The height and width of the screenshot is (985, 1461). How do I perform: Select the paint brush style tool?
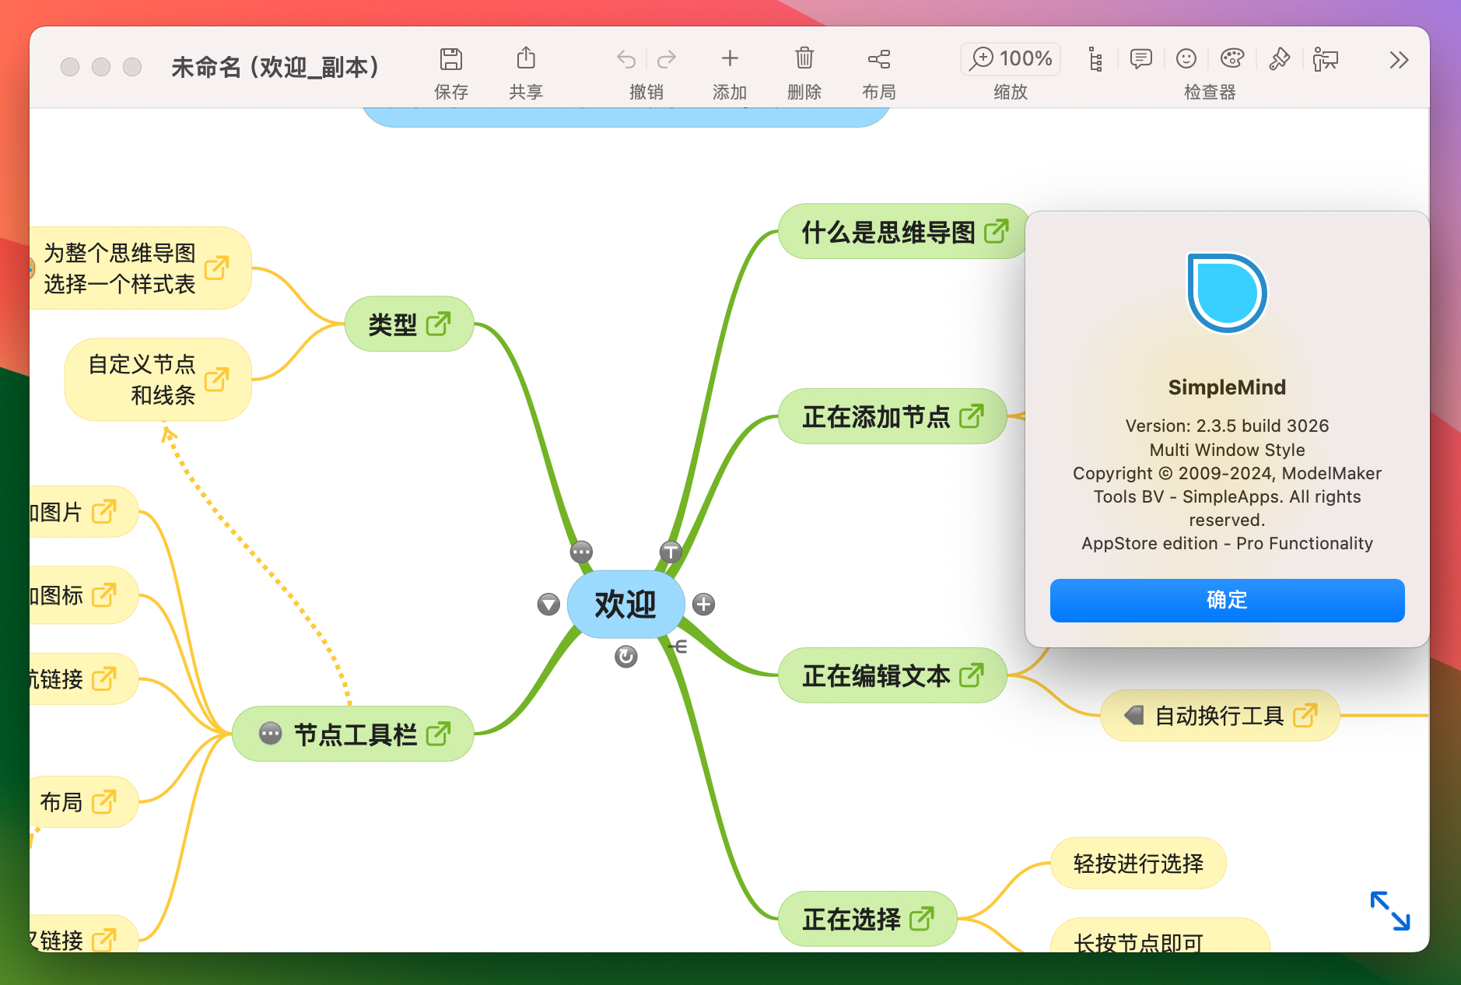point(1280,59)
